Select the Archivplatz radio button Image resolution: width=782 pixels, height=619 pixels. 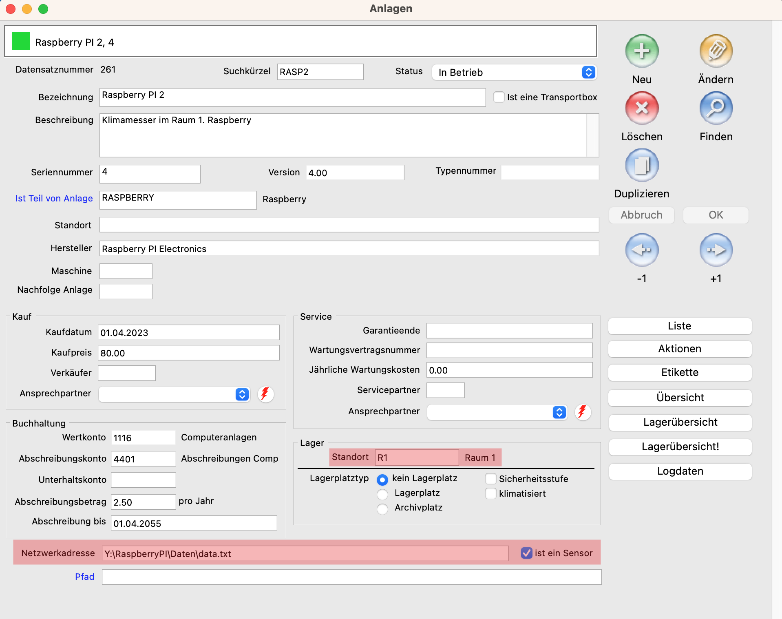[x=382, y=508]
